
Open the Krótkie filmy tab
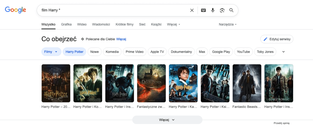tap(125, 24)
